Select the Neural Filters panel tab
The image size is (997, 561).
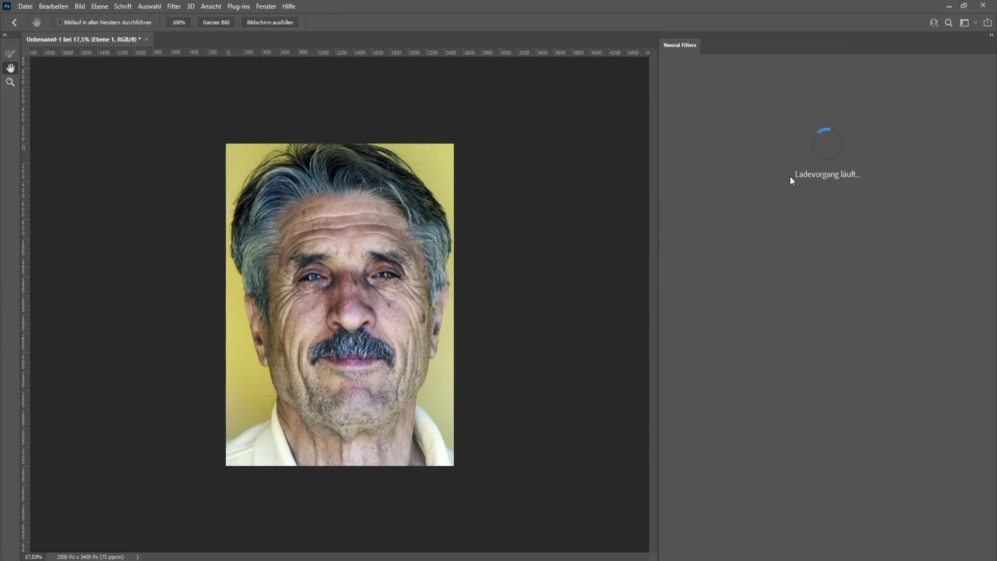coord(680,45)
